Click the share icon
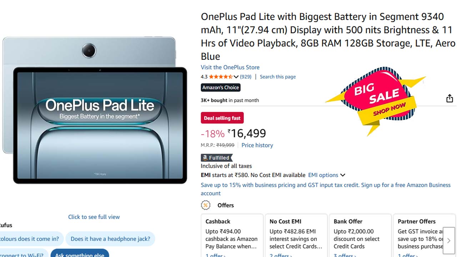This screenshot has height=257, width=457. 450,99
